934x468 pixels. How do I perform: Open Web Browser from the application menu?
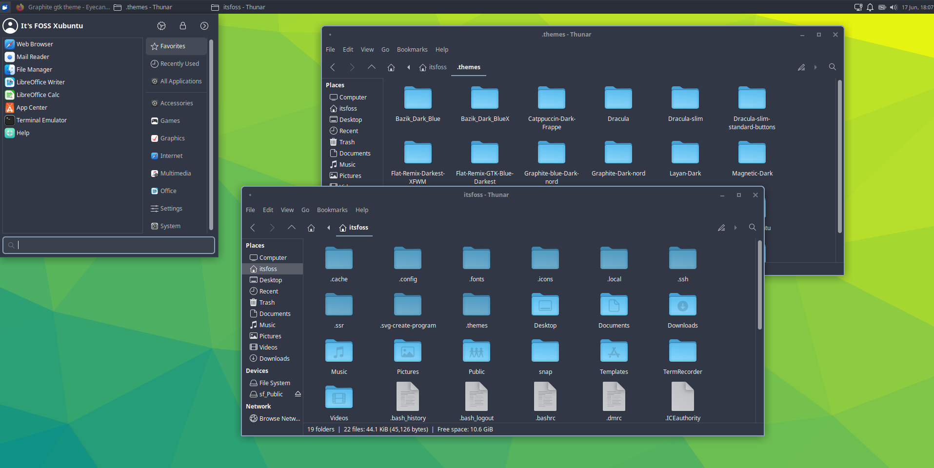(x=34, y=44)
